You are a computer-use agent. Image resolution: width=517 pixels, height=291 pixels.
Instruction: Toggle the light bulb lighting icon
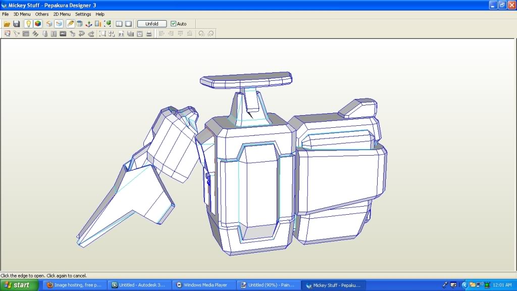pyautogui.click(x=29, y=24)
